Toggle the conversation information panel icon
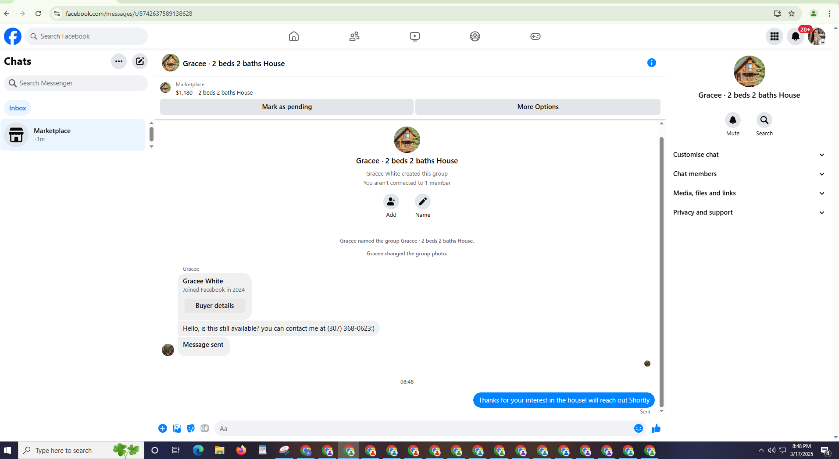Image resolution: width=839 pixels, height=459 pixels. coord(652,63)
